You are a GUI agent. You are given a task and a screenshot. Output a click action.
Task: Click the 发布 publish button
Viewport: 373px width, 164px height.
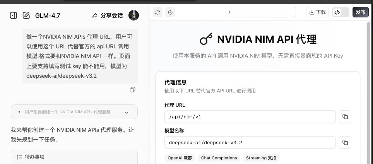coord(360,12)
